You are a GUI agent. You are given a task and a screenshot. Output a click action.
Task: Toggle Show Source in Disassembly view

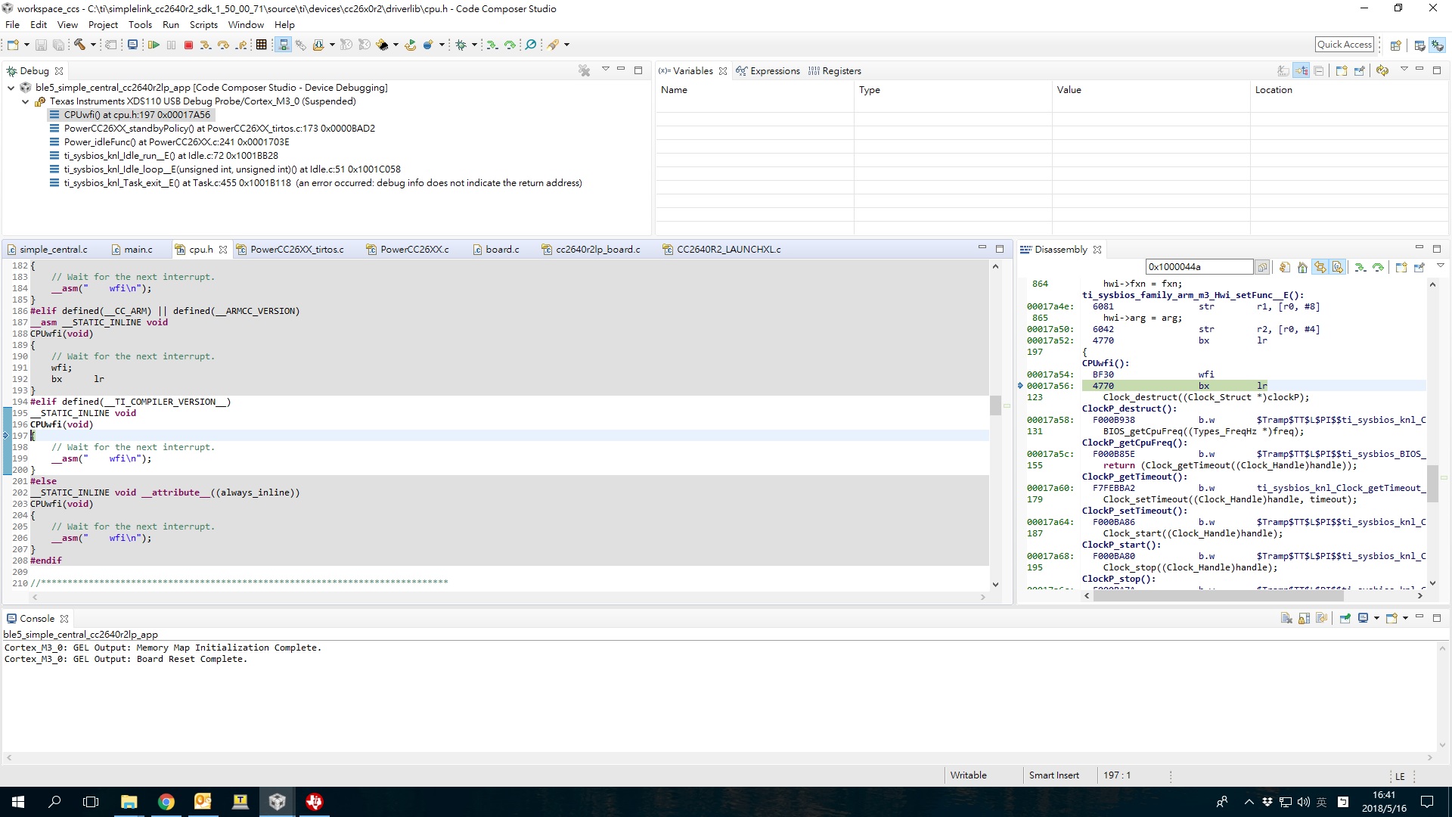(x=1338, y=267)
